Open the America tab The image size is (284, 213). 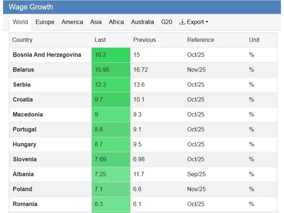[72, 22]
